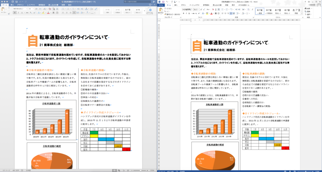This screenshot has height=172, width=322.
Task: Switch to 挿入 tab in Mac Word
Action: [x=12, y=5]
